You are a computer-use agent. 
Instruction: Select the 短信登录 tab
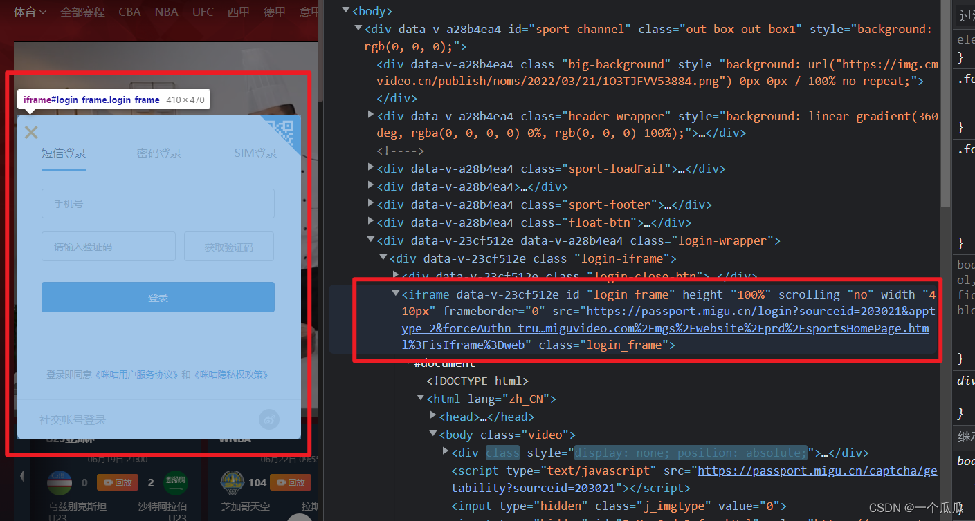pyautogui.click(x=64, y=153)
